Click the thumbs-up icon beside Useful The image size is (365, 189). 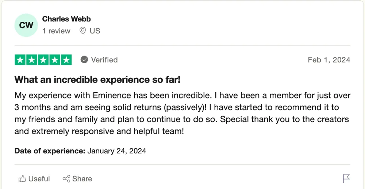click(22, 179)
